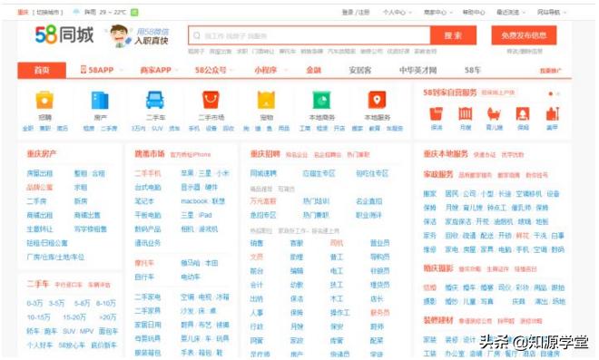This screenshot has width=599, height=360.
Task: Click the green icon after the temperature
Action: coord(134,12)
